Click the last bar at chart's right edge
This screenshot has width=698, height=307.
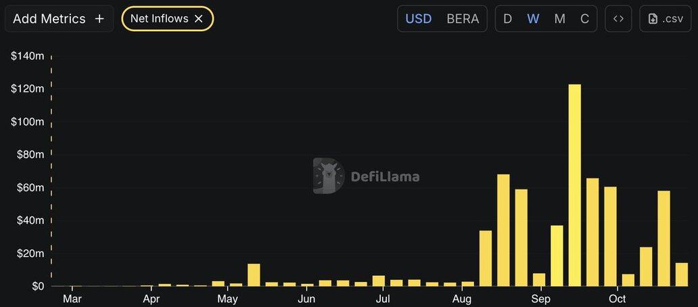point(682,275)
